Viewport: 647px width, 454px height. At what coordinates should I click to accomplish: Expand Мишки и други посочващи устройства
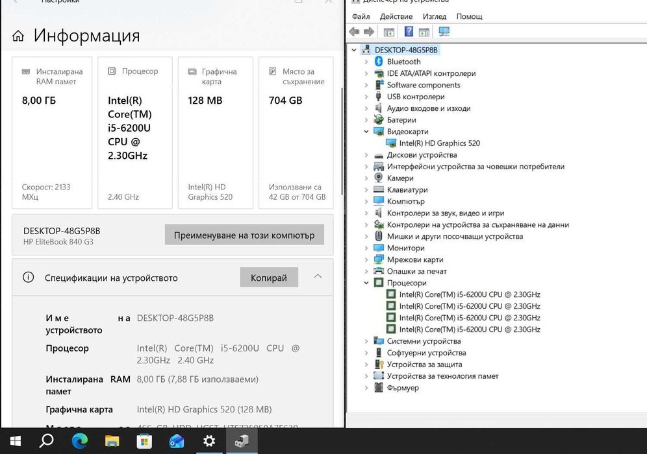pos(366,236)
